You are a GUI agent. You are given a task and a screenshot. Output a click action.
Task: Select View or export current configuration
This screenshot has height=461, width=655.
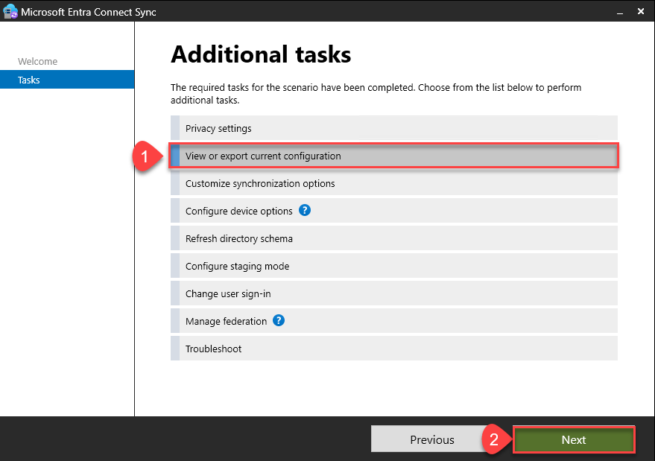click(263, 156)
